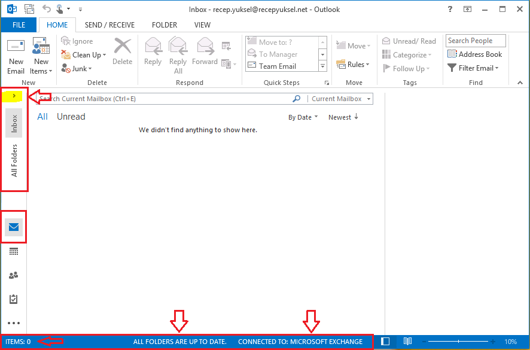The image size is (530, 350).
Task: Open the FILE tab
Action: (19, 25)
